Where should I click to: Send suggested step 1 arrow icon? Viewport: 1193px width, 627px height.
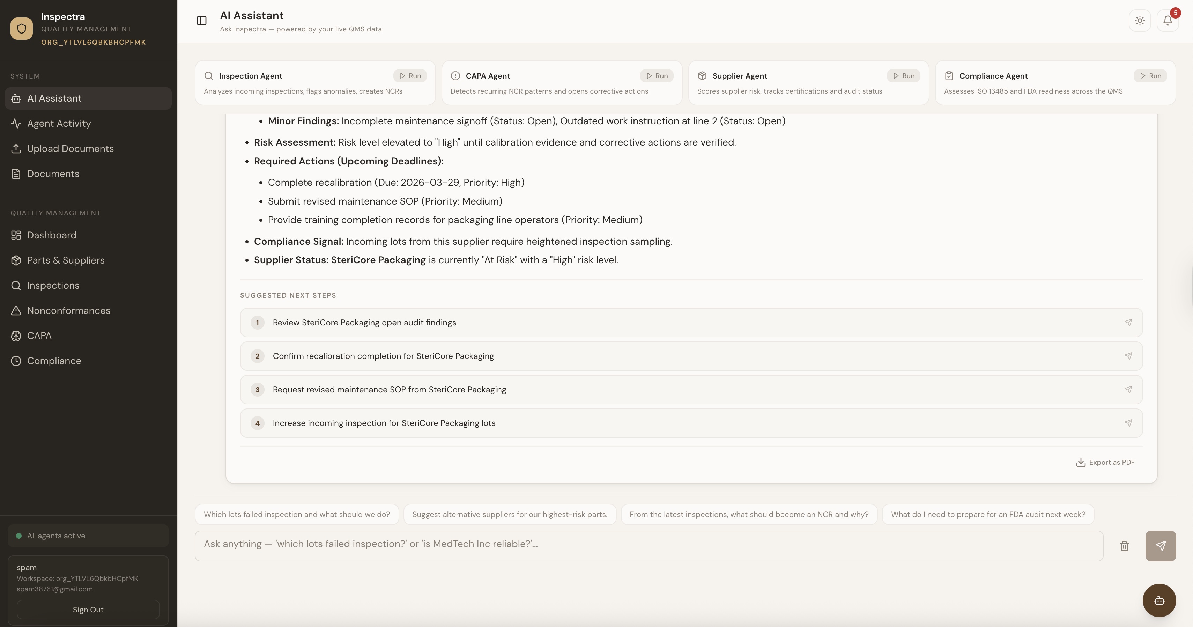(x=1128, y=323)
